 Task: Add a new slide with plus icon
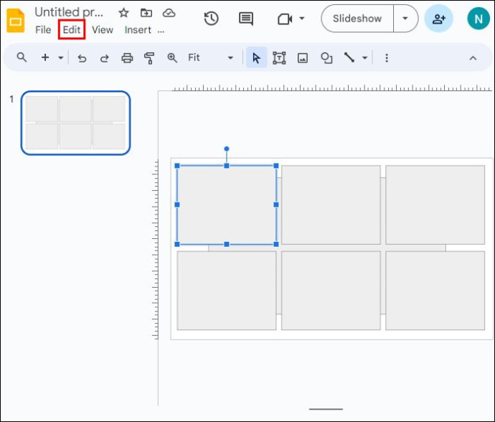tap(45, 57)
